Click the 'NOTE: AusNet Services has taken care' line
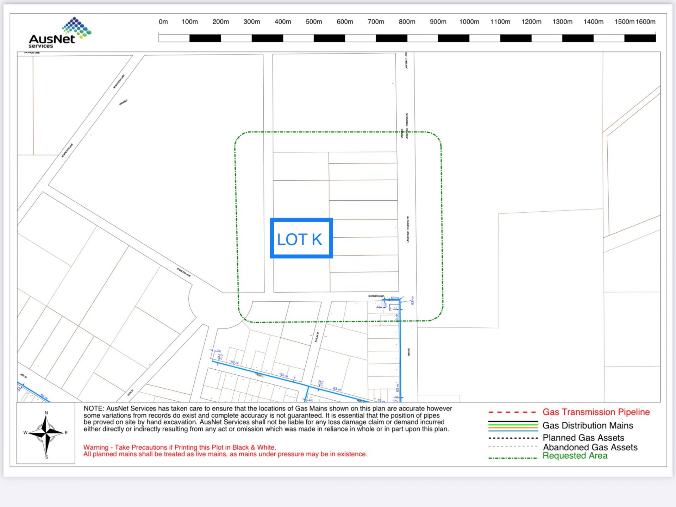Image resolution: width=676 pixels, height=507 pixels. coord(268,409)
